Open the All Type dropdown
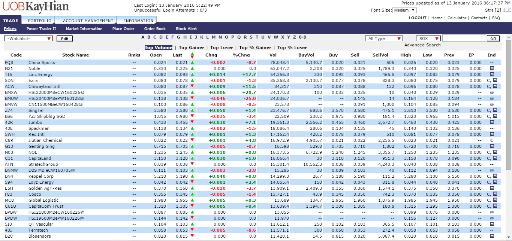This screenshot has height=241, width=512. pos(384,39)
